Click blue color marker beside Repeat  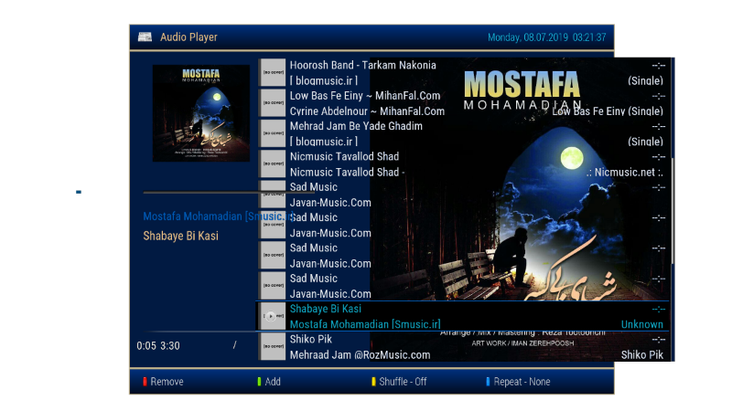tap(488, 382)
